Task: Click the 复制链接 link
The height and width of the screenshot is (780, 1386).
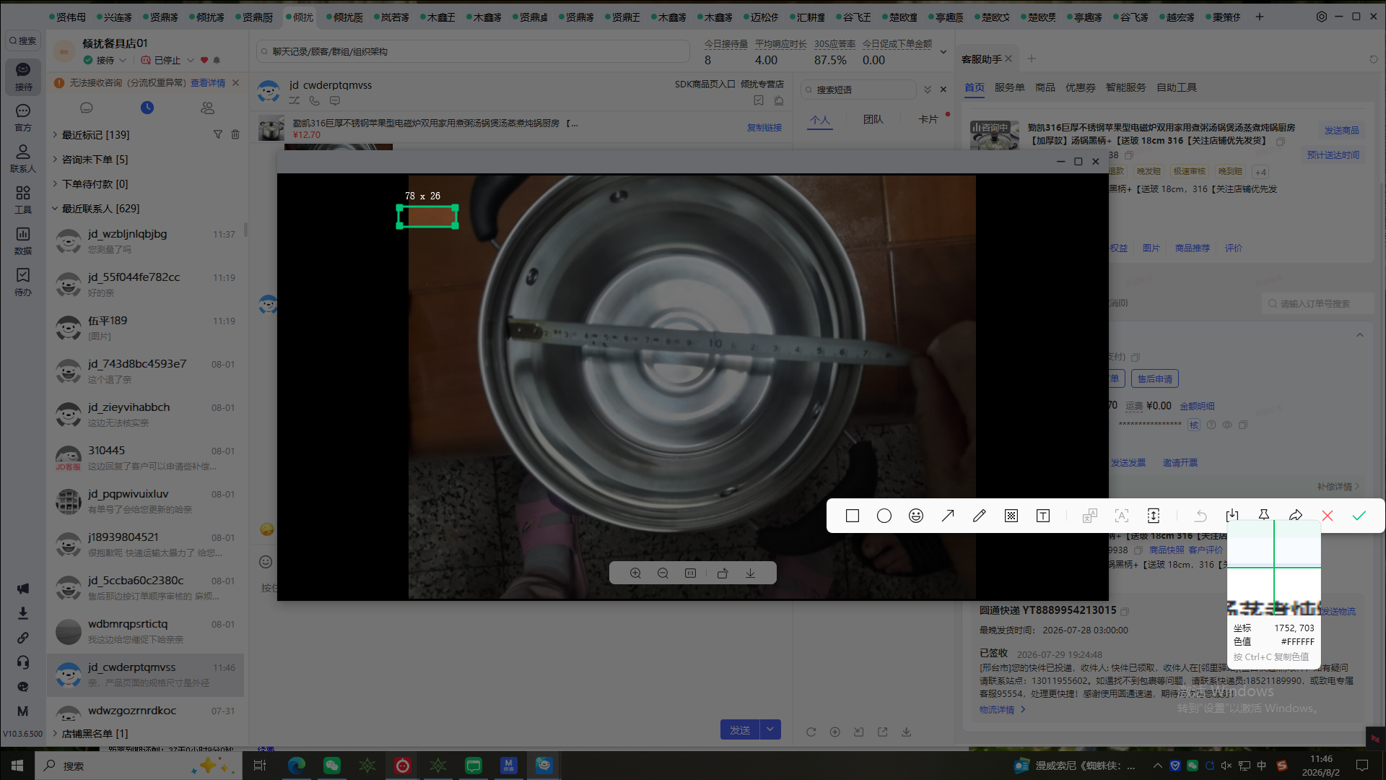Action: tap(764, 127)
